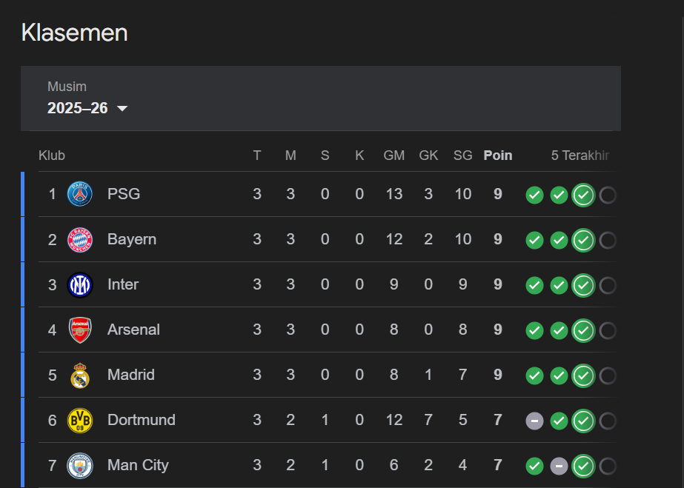Click the Arsenal club crest
The width and height of the screenshot is (684, 488).
80,330
